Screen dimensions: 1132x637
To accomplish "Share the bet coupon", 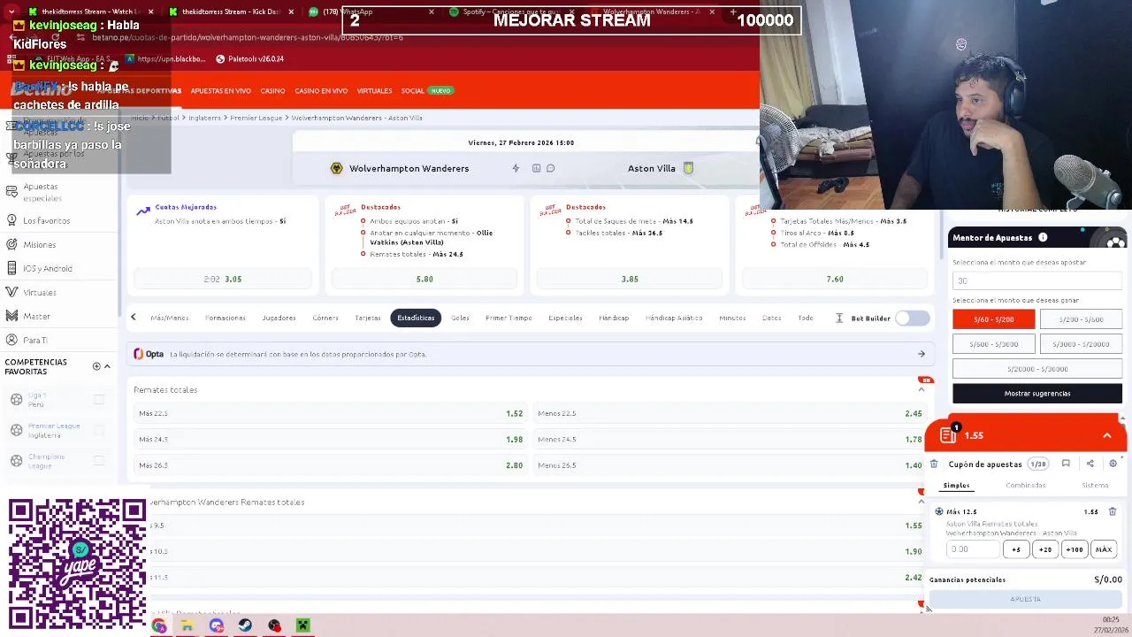I will coord(1090,464).
